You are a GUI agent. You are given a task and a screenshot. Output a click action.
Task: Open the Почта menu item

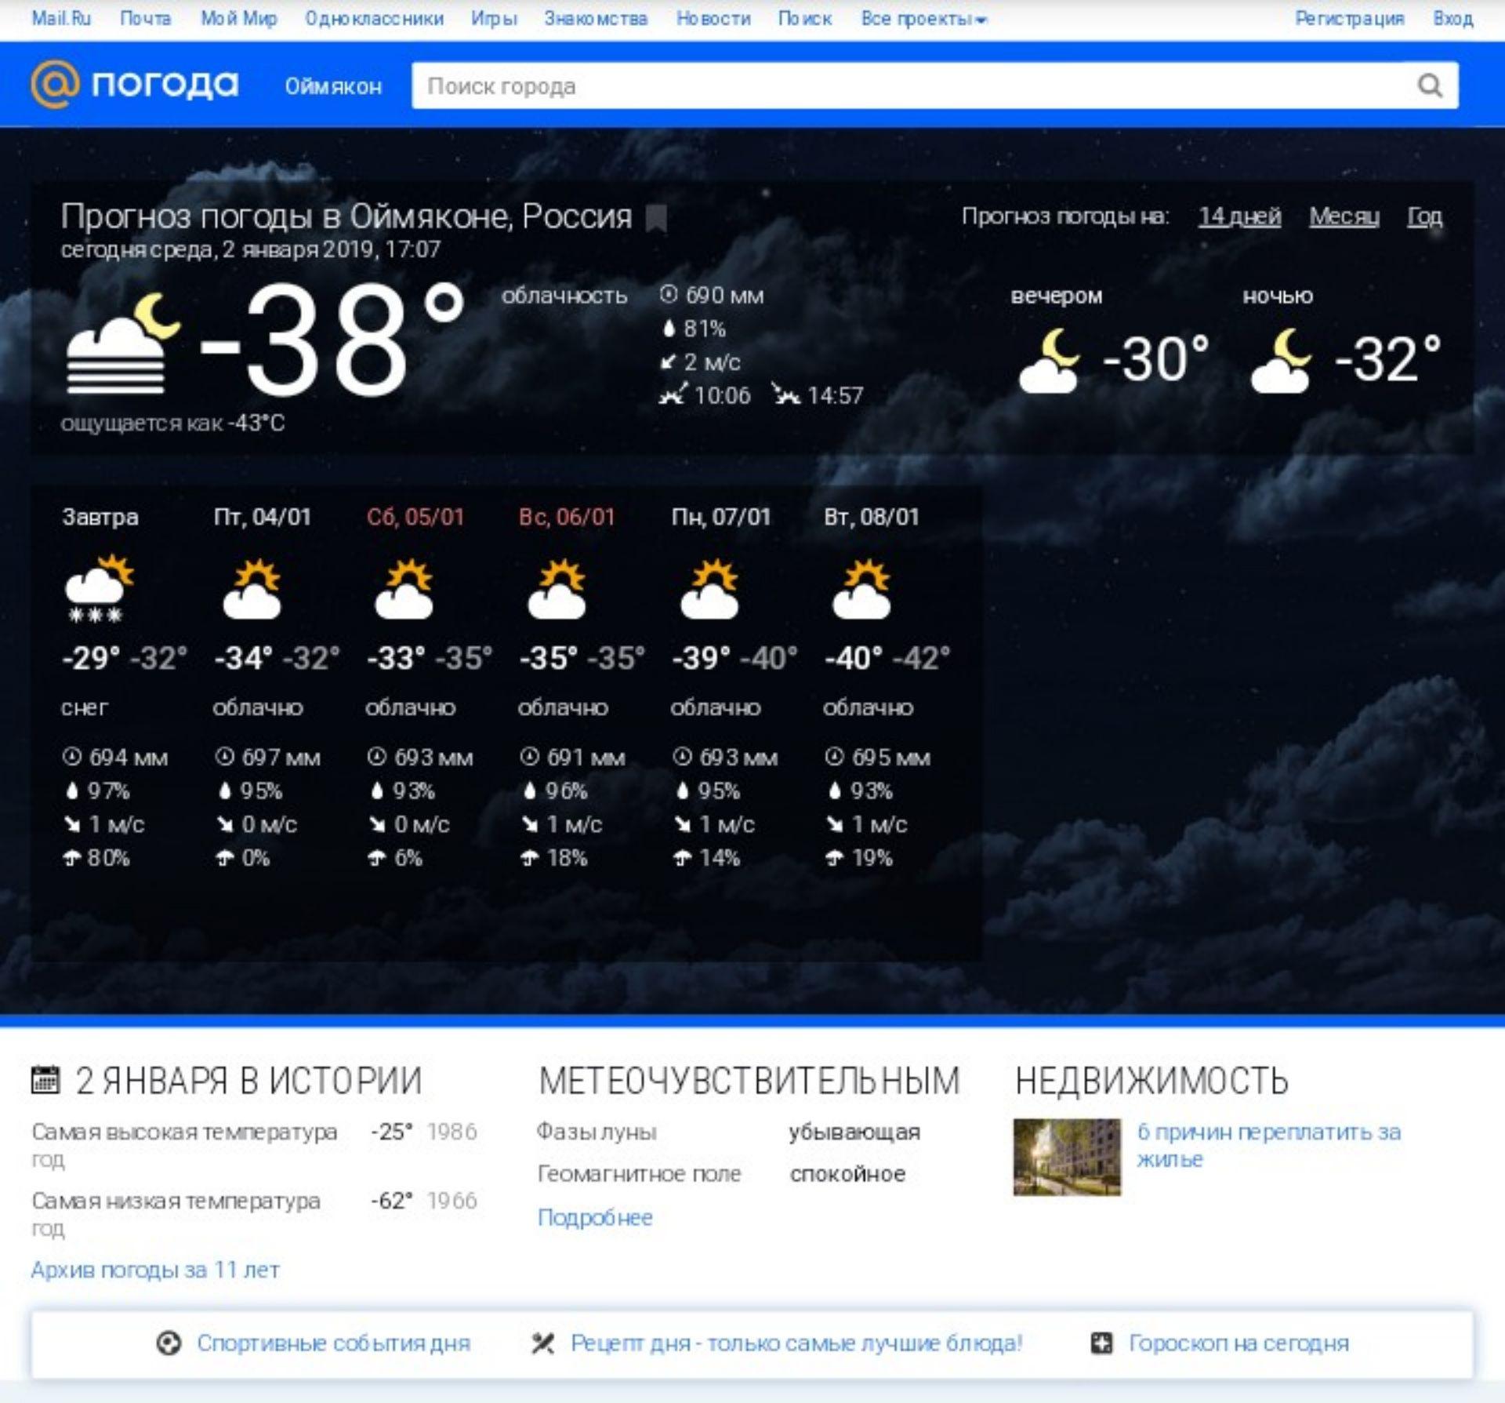(x=145, y=19)
